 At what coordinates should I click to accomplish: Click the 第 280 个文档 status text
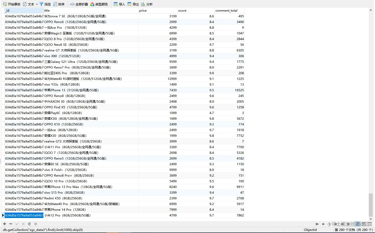pos(354,230)
